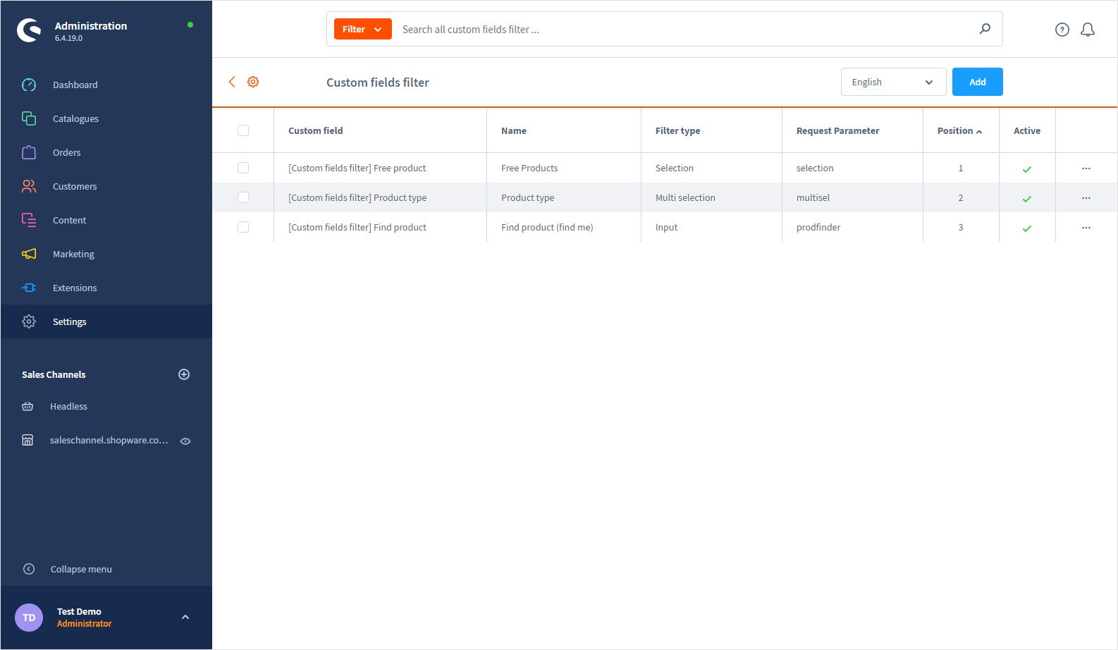Click active checkmark in Free Products row
1118x650 pixels.
(1027, 169)
